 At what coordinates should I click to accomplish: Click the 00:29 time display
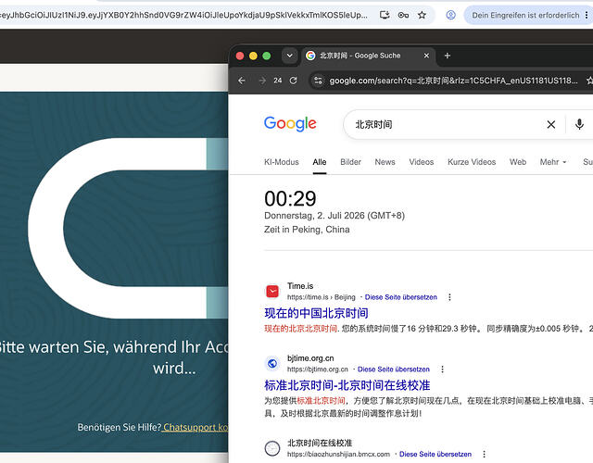(x=290, y=199)
